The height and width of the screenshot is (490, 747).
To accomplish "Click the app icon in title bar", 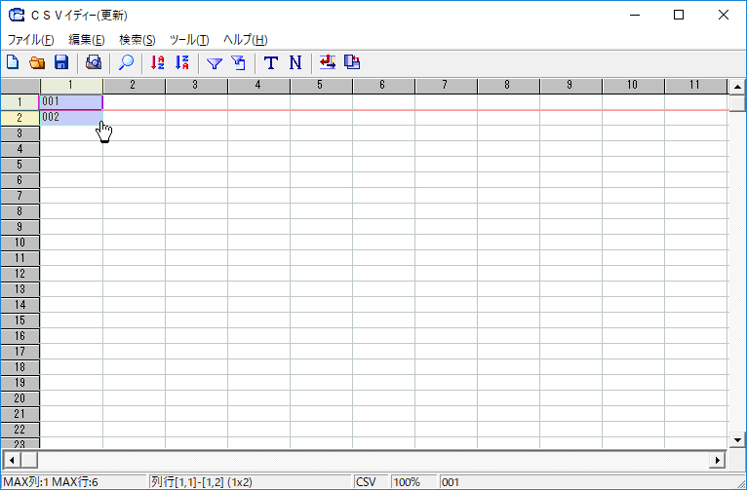I will pos(17,16).
